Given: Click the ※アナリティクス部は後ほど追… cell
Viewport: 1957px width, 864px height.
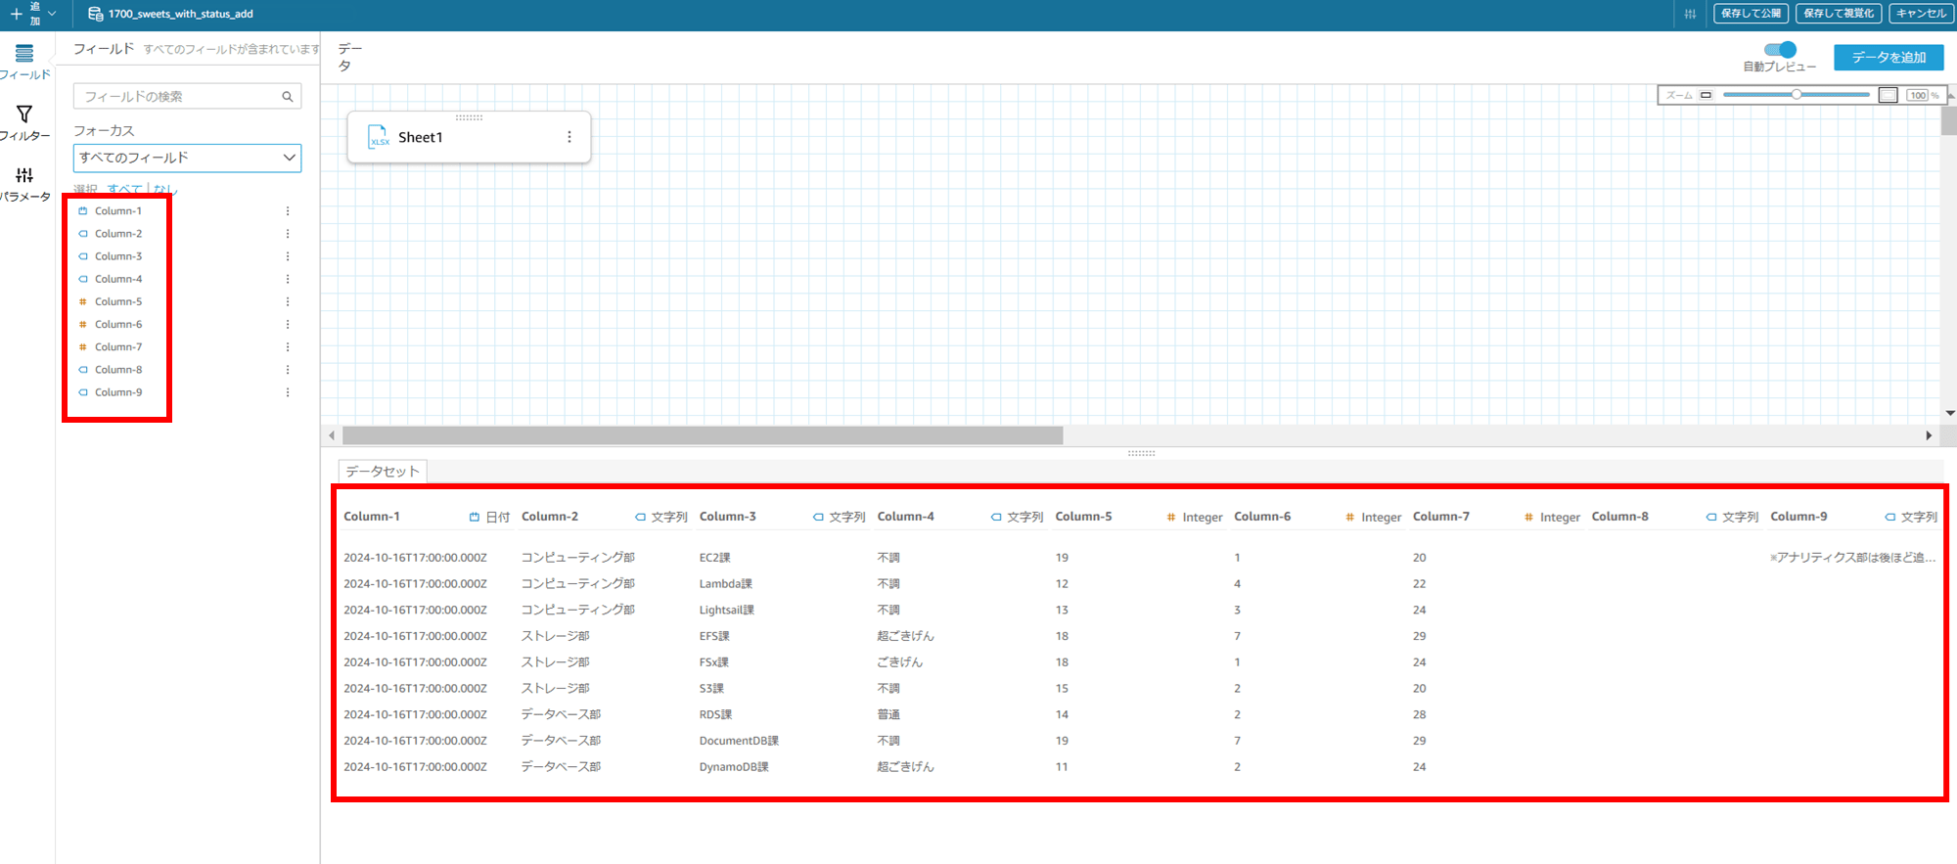Looking at the screenshot, I should click(x=1852, y=558).
